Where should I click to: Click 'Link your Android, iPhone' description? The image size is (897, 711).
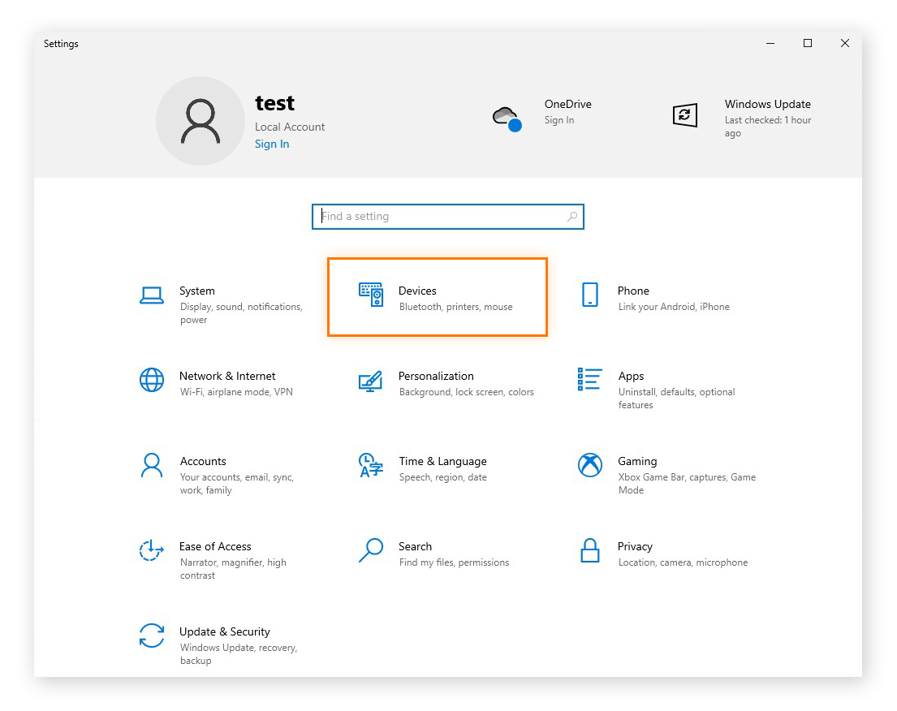click(673, 307)
